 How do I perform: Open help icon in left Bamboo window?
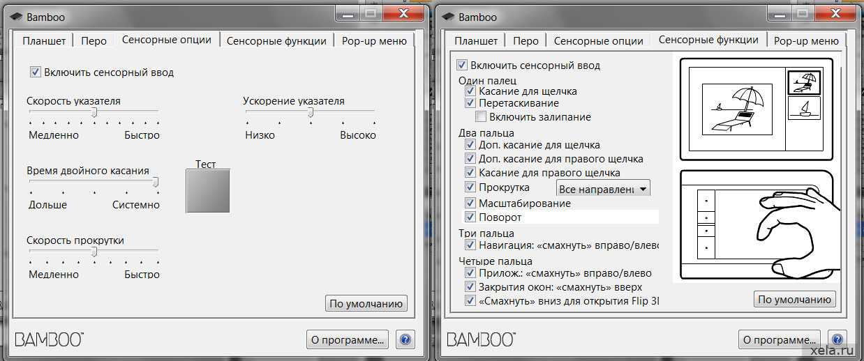point(405,339)
